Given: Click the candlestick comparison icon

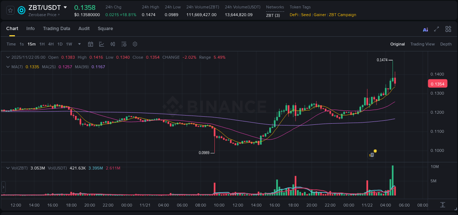Looking at the screenshot, I should 113,44.
